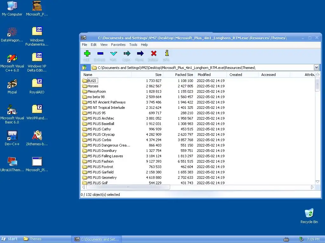Click 7-Zip taskbar button

[96, 239]
